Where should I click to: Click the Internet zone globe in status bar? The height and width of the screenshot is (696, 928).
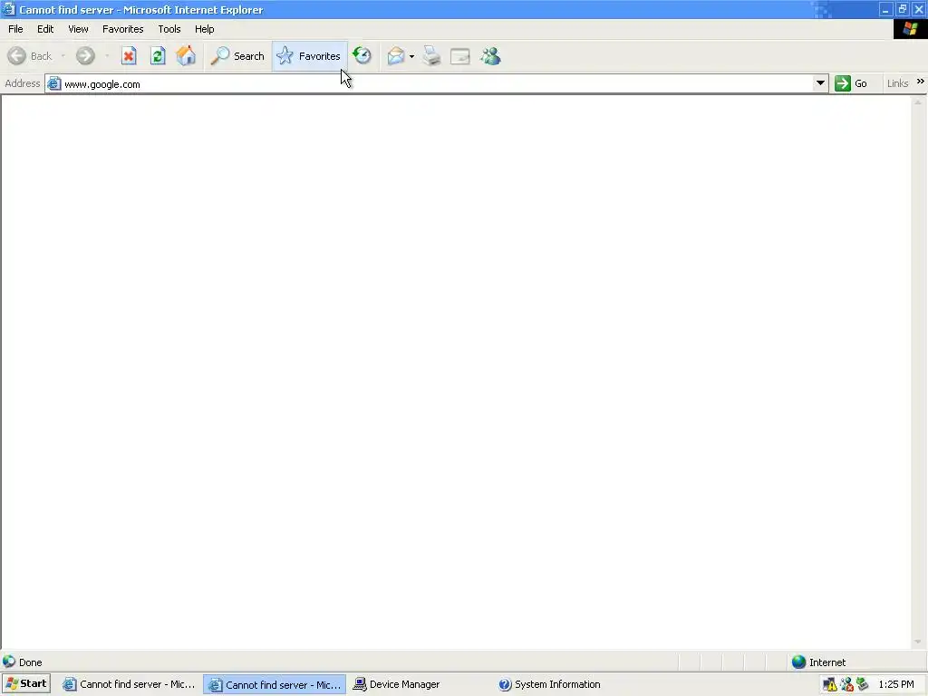pyautogui.click(x=798, y=662)
